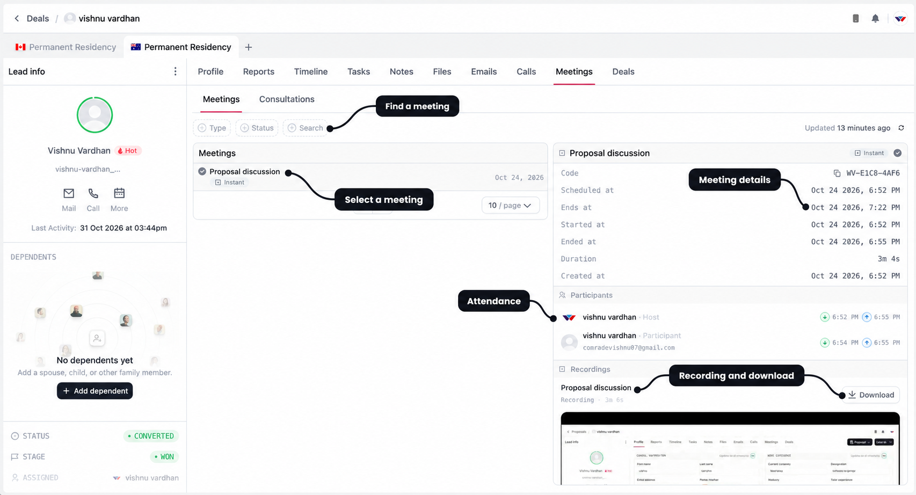
Task: Click the participant avatar beside comradevishnu07@gmail.com
Action: coord(569,342)
